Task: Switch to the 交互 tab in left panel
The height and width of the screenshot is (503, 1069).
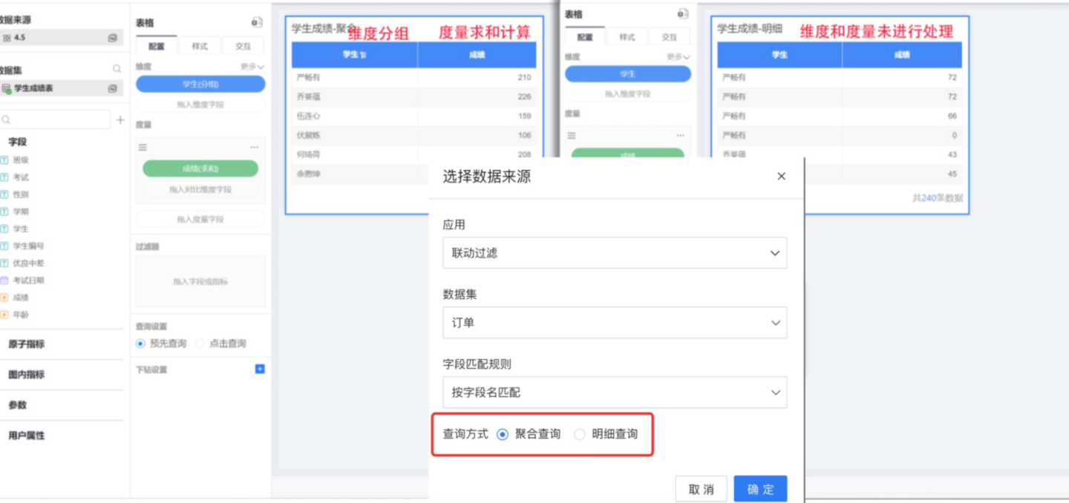Action: pos(243,46)
